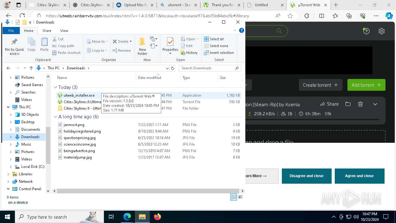The height and width of the screenshot is (223, 396).
Task: Expand Downloads node in navigation tree
Action: click(x=11, y=137)
